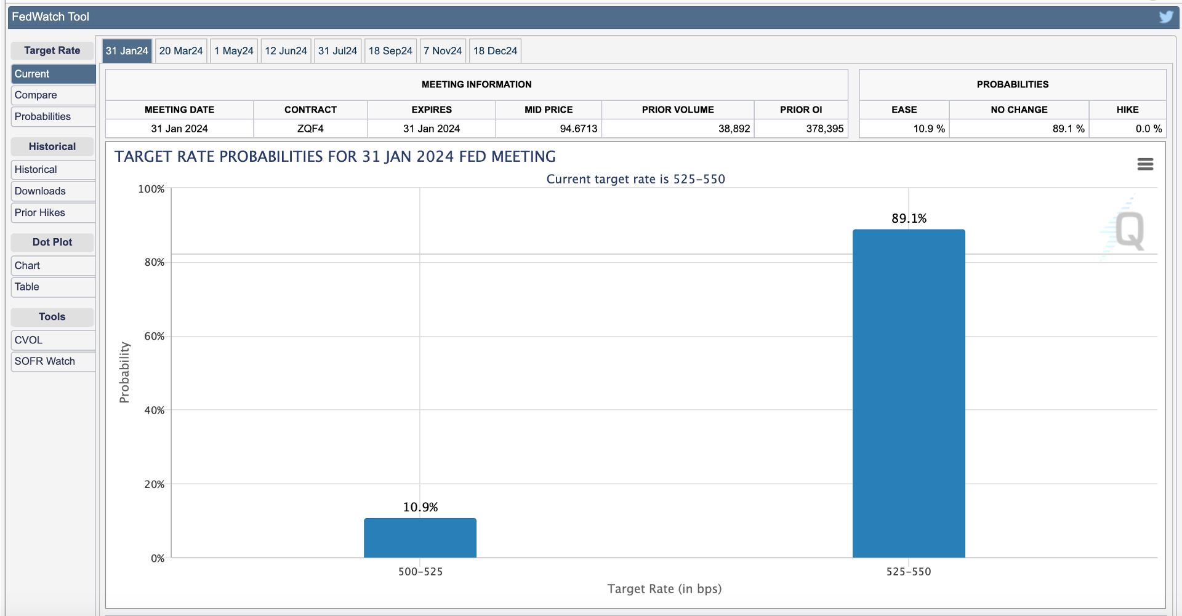Open the 31 Jul24 meeting tab

tap(337, 50)
